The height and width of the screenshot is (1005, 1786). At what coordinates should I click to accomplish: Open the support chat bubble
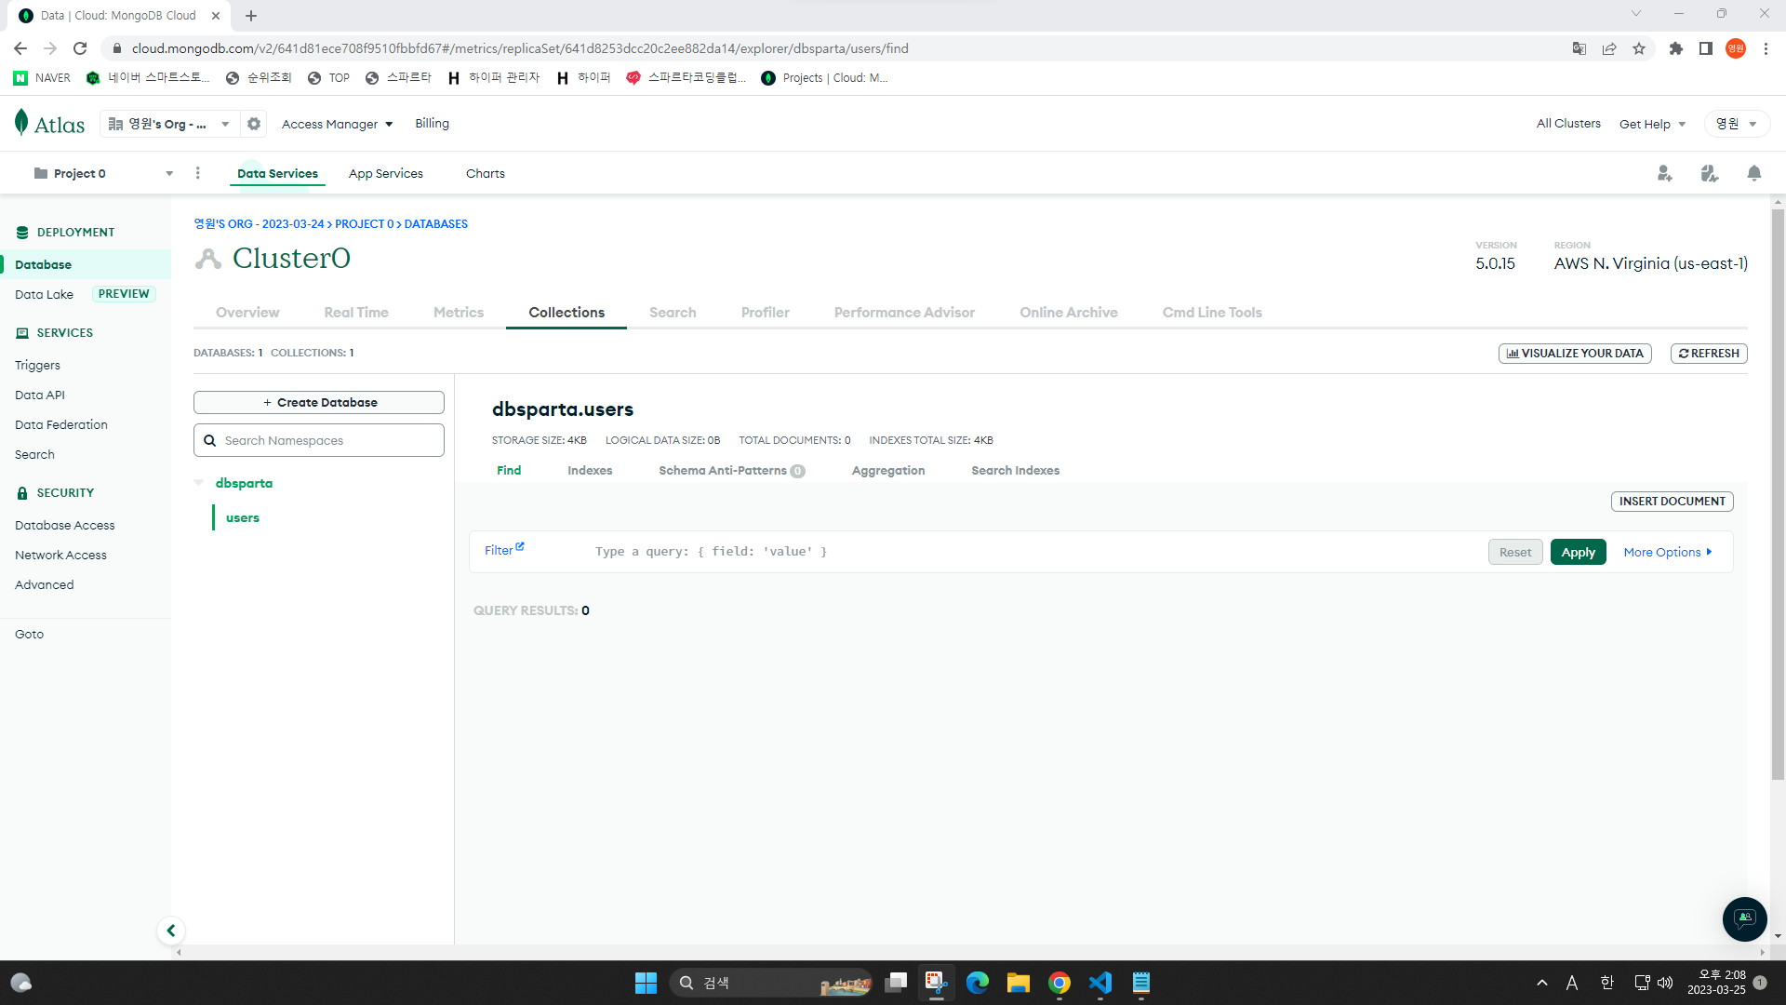[1745, 918]
